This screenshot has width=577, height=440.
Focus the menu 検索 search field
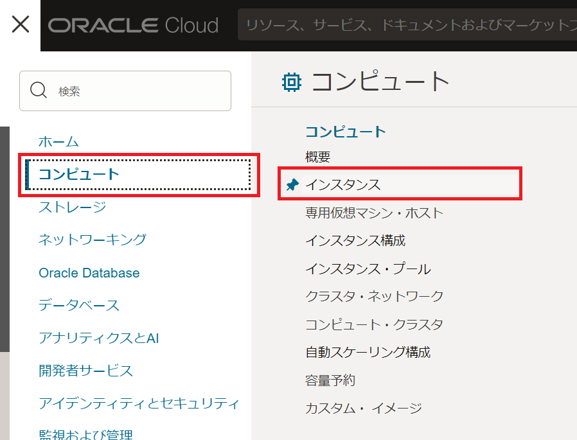(125, 91)
